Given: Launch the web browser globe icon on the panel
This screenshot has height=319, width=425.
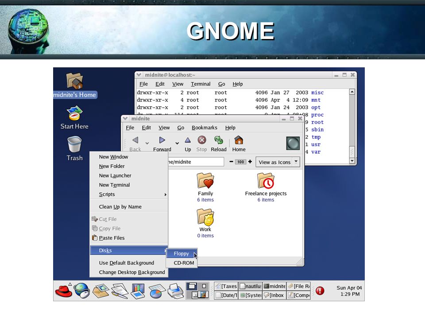Looking at the screenshot, I should pos(82,291).
